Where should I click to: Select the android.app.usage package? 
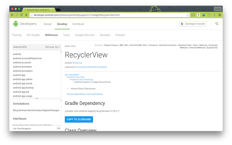click(23, 96)
